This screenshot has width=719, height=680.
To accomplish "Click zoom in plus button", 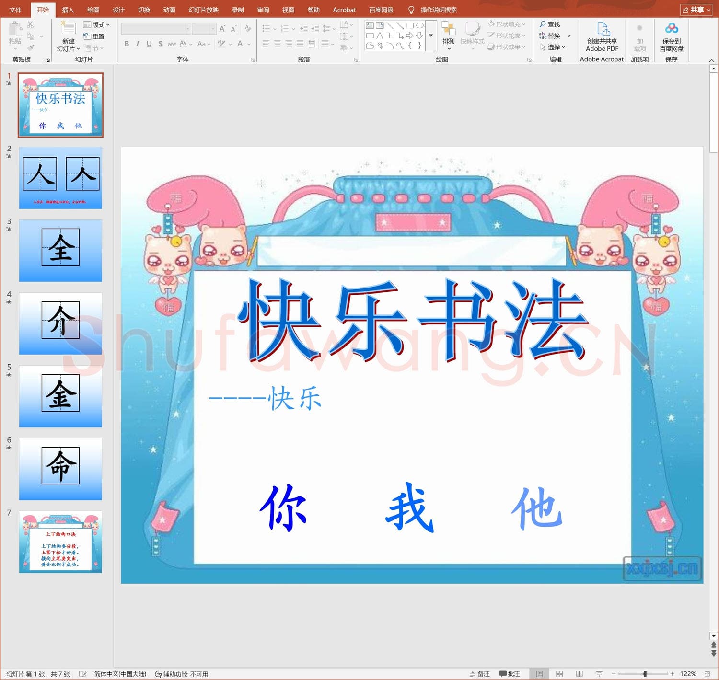I will point(672,674).
